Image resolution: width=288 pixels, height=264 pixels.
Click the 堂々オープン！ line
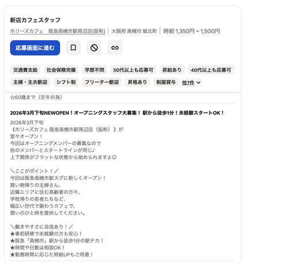(26, 136)
